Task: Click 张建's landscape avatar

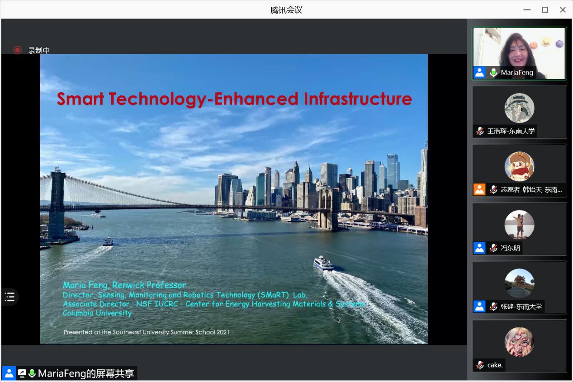Action: 519,283
